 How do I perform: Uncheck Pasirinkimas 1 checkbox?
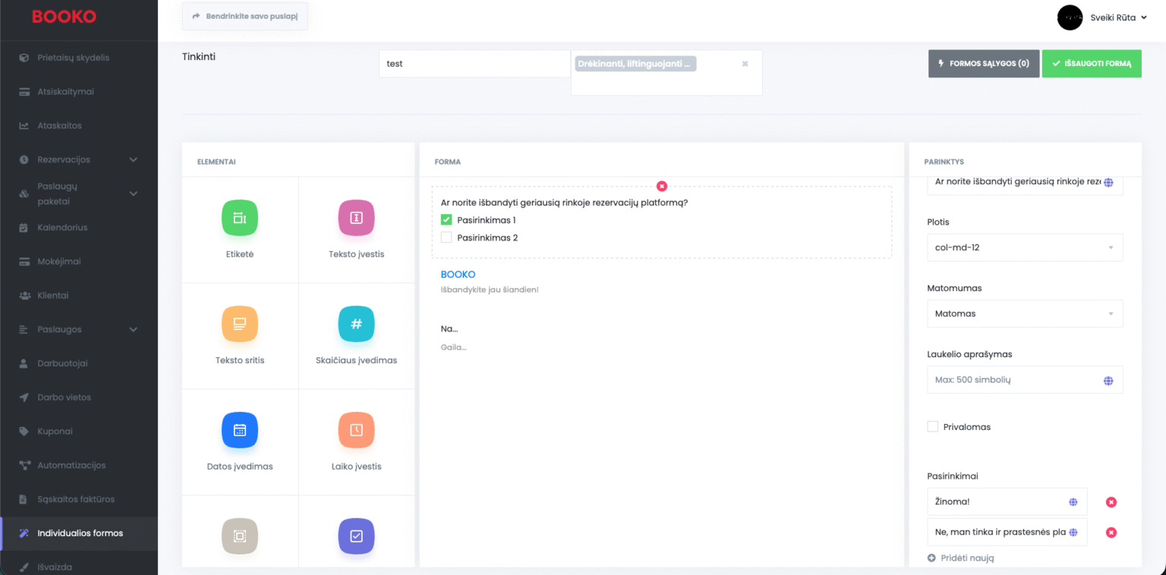[446, 220]
